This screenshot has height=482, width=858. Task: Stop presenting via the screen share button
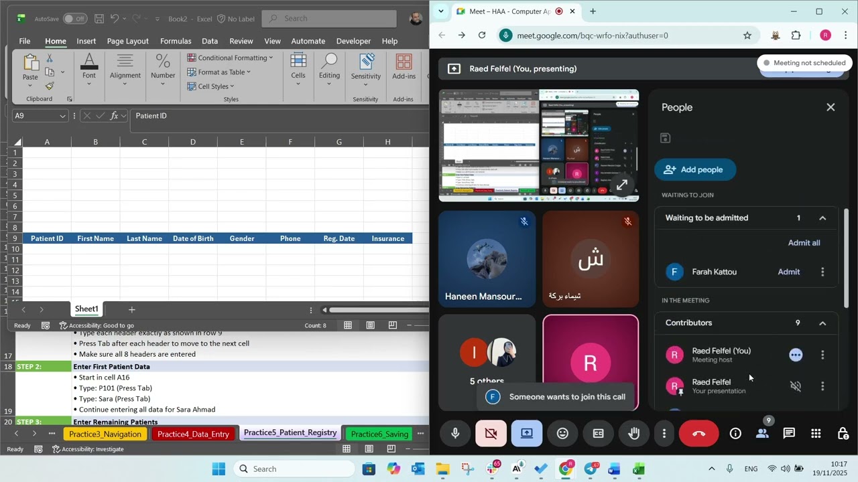tap(527, 433)
